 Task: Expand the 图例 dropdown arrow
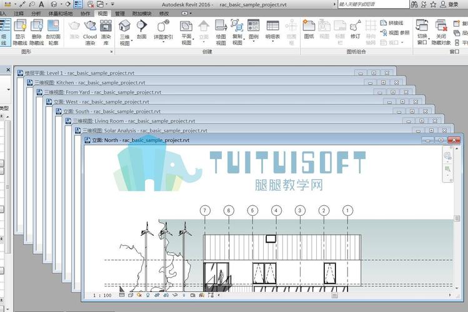(254, 42)
